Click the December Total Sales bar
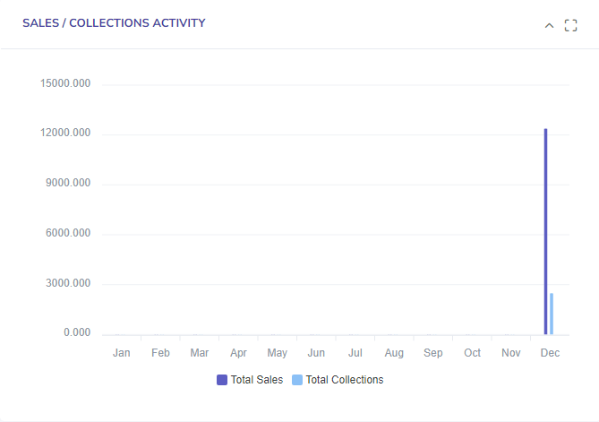The width and height of the screenshot is (599, 422). pos(545,231)
